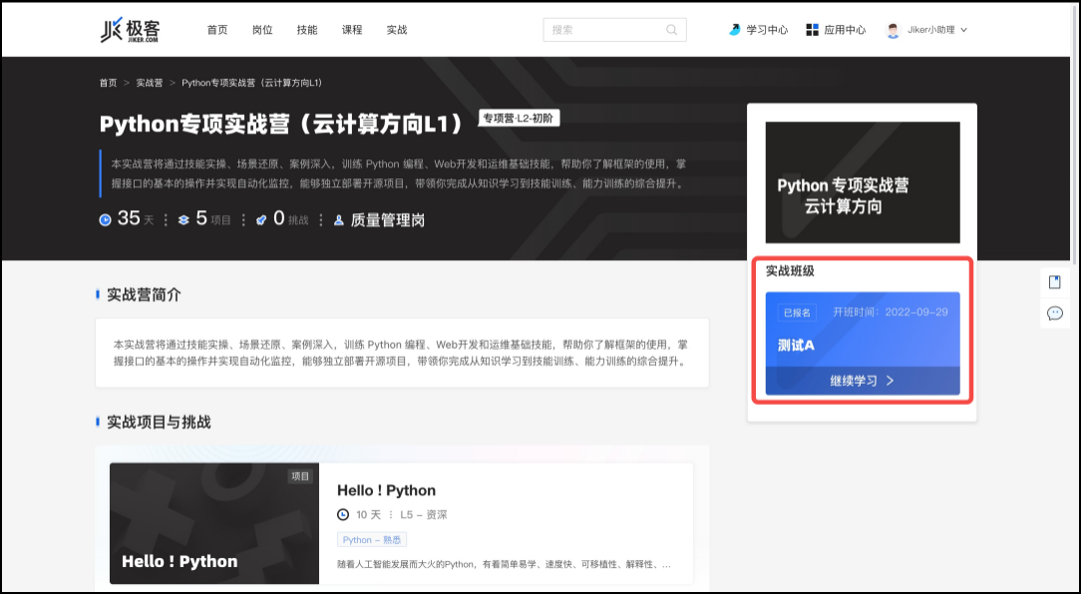Open the chat bubble icon in sidebar
This screenshot has width=1081, height=596.
(1055, 314)
